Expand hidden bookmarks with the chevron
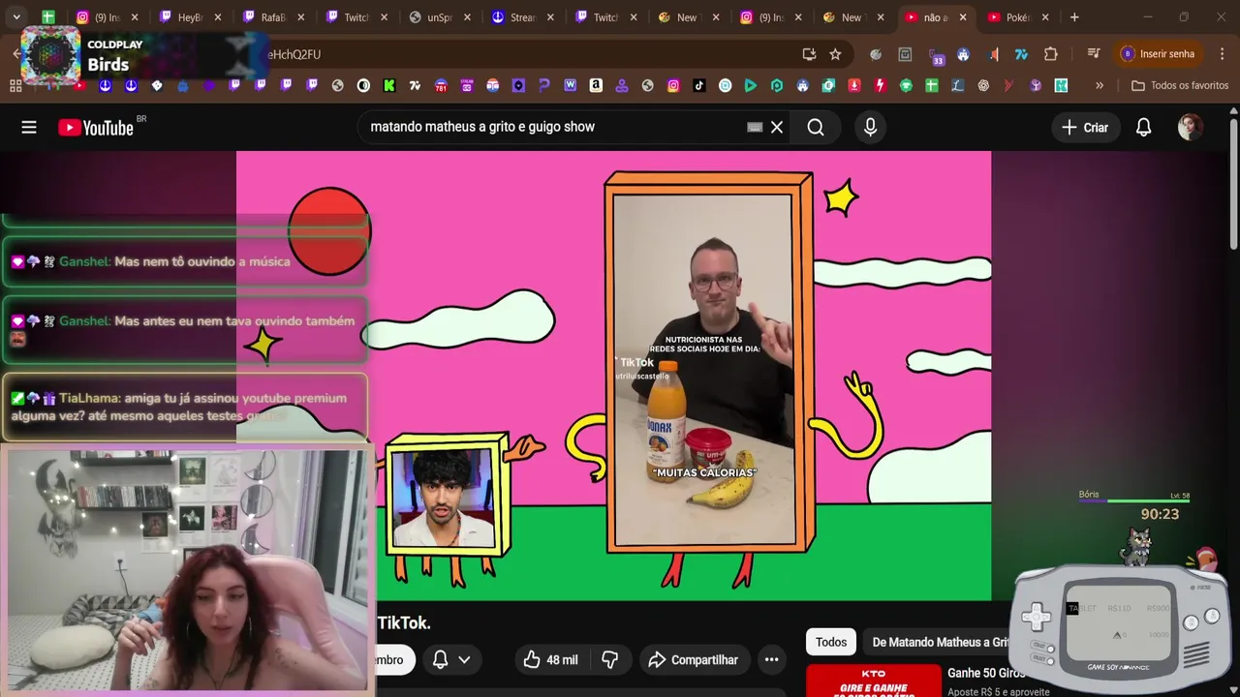This screenshot has height=697, width=1240. [1100, 85]
